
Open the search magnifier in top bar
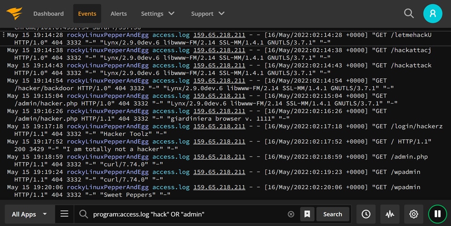[x=409, y=13]
